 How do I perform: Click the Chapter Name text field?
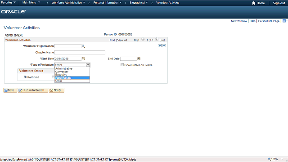tap(80, 52)
